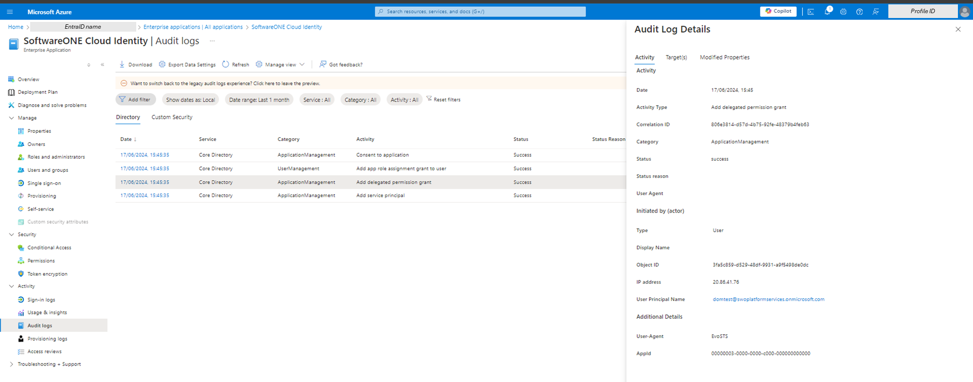Expand Troubleshooting + Support section

(12, 364)
